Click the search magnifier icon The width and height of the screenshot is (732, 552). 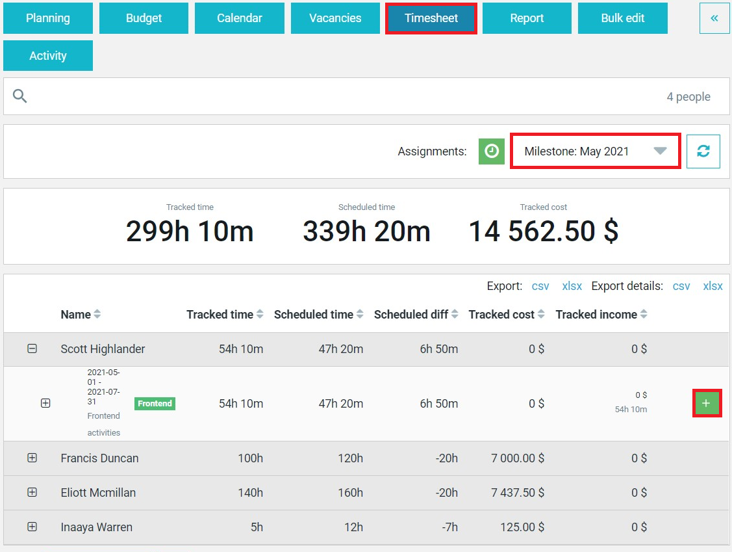tap(19, 96)
